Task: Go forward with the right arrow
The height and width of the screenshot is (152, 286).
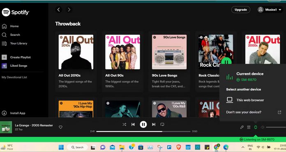Action: click(69, 10)
